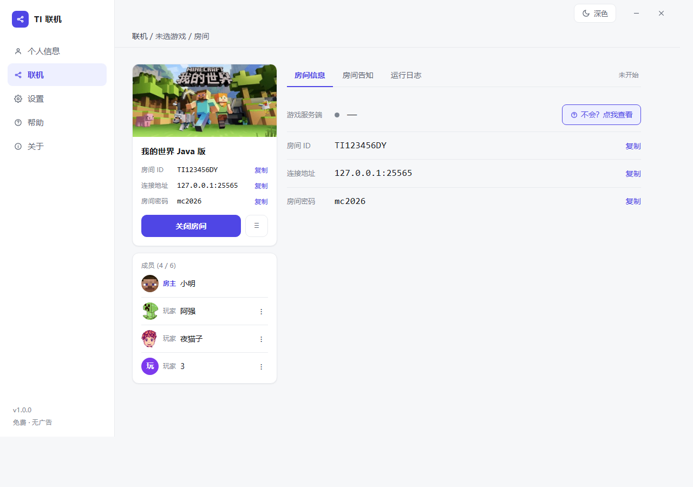Minimize the TI 联机 window
This screenshot has width=693, height=487.
(637, 14)
